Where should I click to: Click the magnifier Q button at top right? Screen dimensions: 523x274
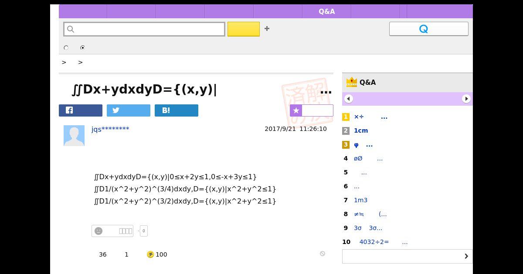(429, 29)
